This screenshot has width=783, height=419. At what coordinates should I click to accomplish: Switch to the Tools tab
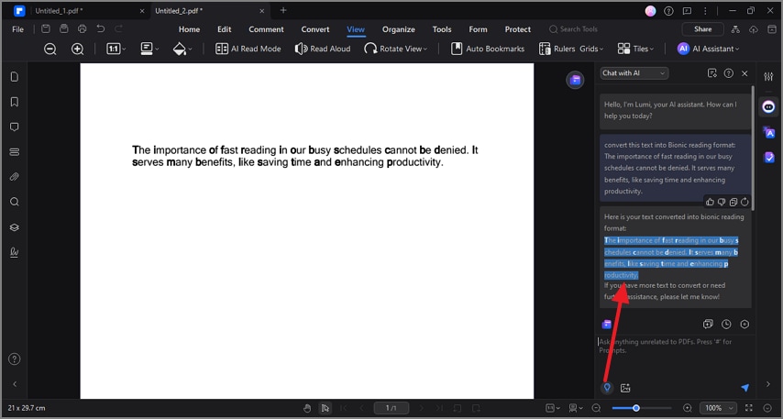[442, 29]
